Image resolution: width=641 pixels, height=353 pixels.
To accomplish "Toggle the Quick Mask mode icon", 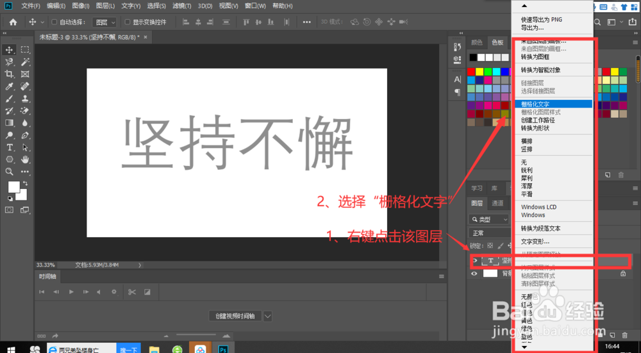I will click(9, 210).
